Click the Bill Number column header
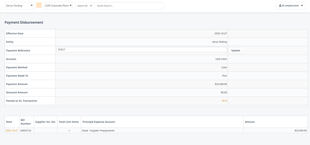The height and width of the screenshot is (145, 310). tap(26, 122)
